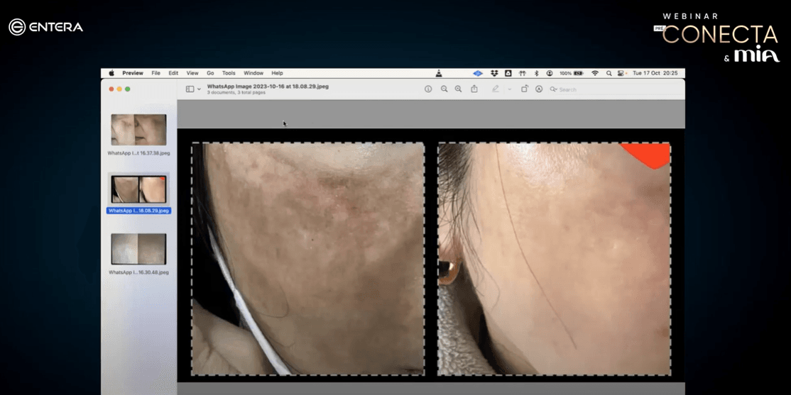Screen dimensions: 791x395
Task: Click the zoom in magnifier icon
Action: [458, 89]
